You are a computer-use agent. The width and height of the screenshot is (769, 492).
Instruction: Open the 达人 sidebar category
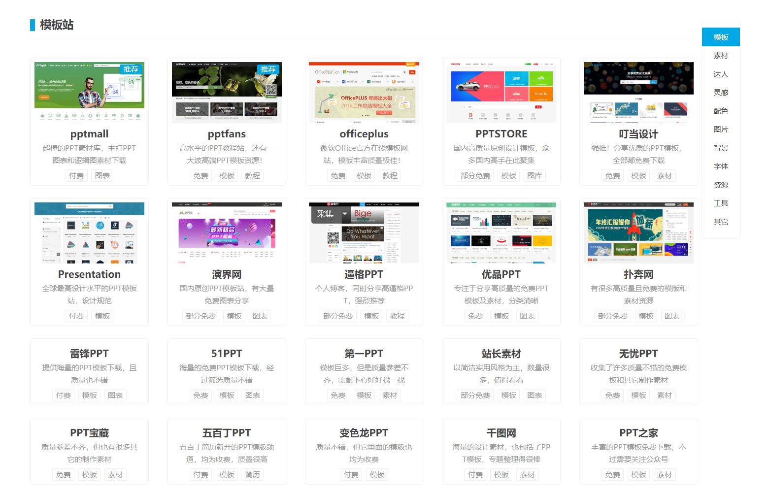[721, 74]
